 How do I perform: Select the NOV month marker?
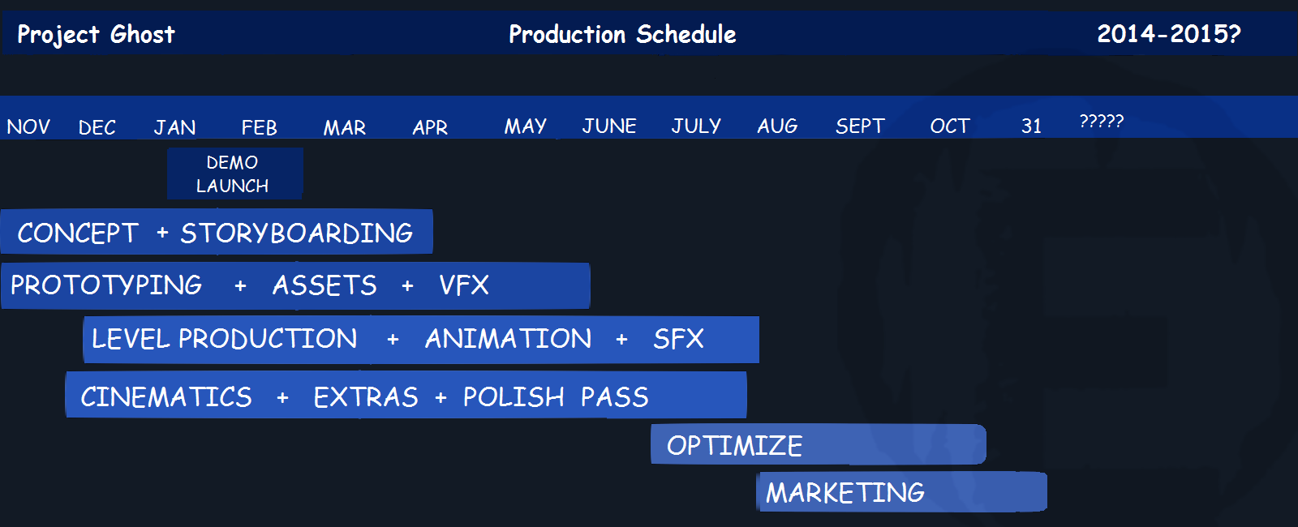coord(28,127)
